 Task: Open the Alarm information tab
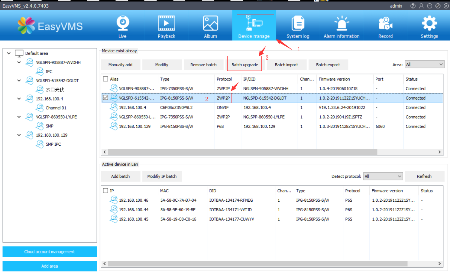342,27
